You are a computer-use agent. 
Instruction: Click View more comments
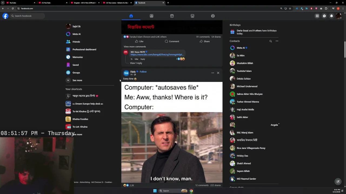point(135,47)
